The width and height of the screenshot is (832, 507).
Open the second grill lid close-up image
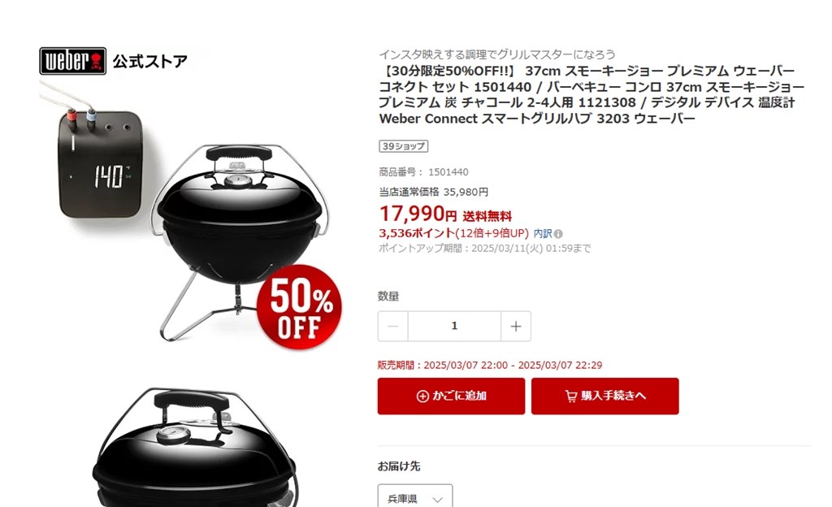[195, 447]
